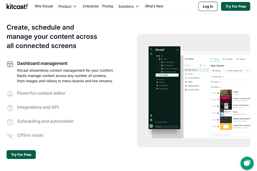Image resolution: width=257 pixels, height=171 pixels.
Task: Open the Google Slides yellow thumbnail
Action: pos(226,127)
